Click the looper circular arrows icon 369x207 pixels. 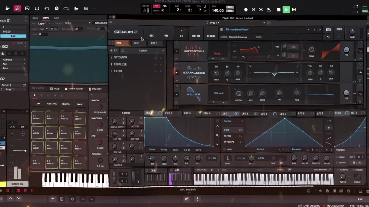click(66, 9)
